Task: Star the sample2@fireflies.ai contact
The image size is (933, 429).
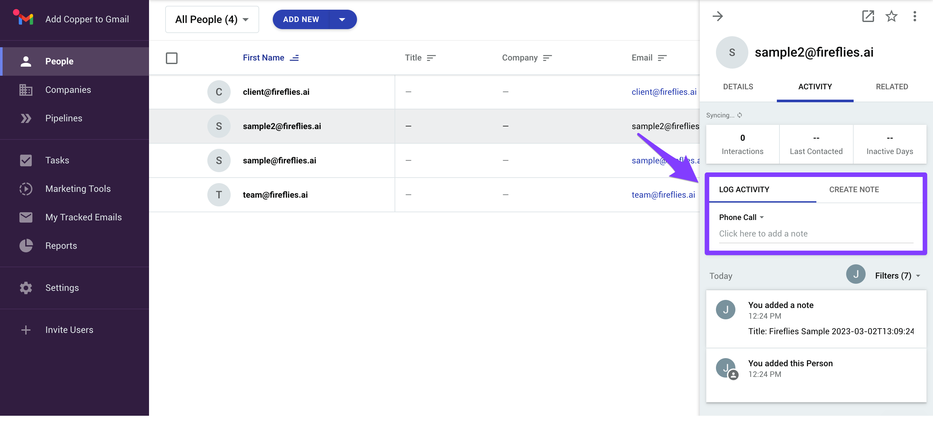Action: point(891,16)
